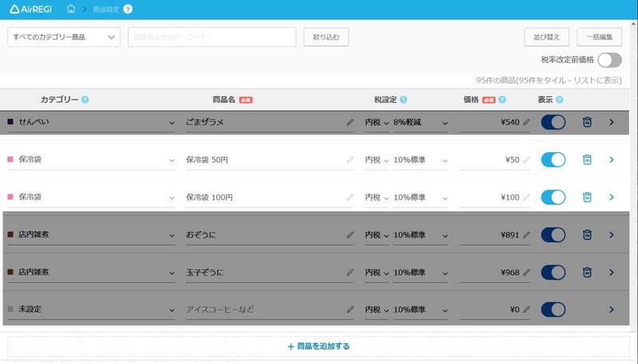Viewport: 638px width, 364px height.
Task: Click the 並び替え sort button
Action: [546, 37]
